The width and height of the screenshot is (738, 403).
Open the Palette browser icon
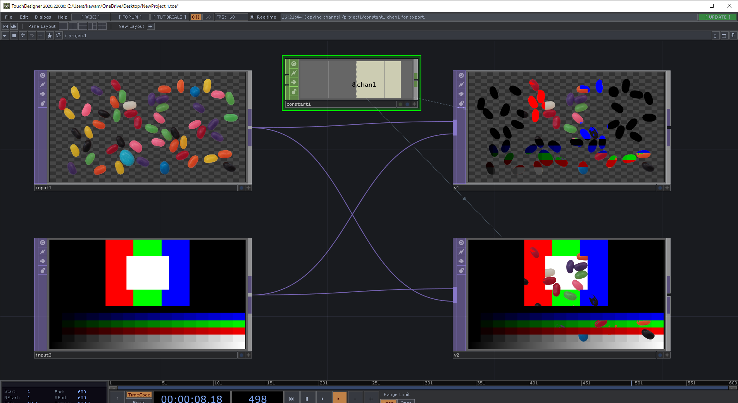(5, 26)
